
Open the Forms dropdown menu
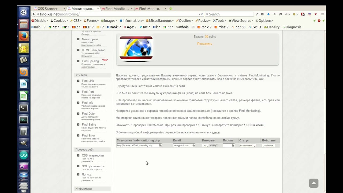(91, 21)
